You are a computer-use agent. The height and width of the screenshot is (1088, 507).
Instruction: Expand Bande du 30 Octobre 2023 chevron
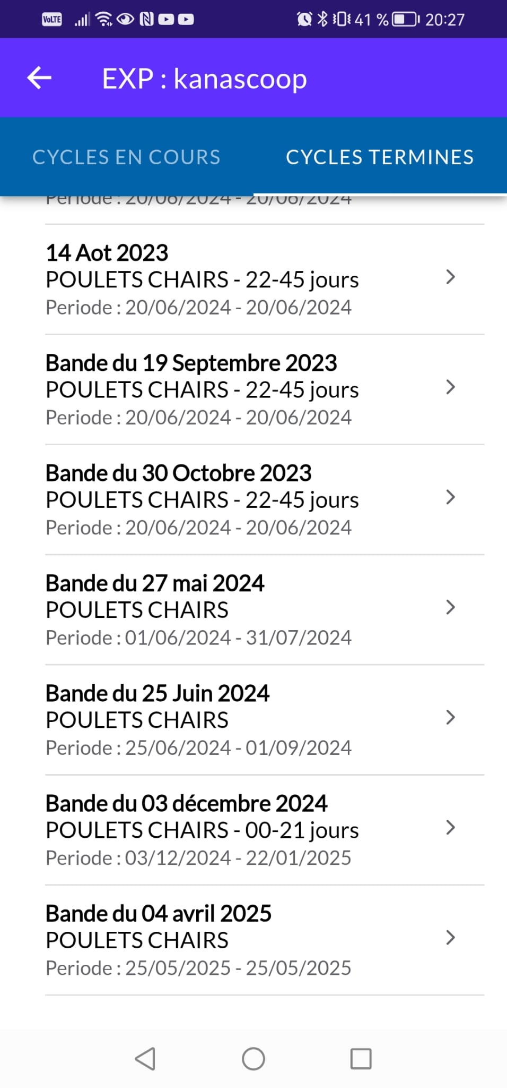pyautogui.click(x=450, y=497)
